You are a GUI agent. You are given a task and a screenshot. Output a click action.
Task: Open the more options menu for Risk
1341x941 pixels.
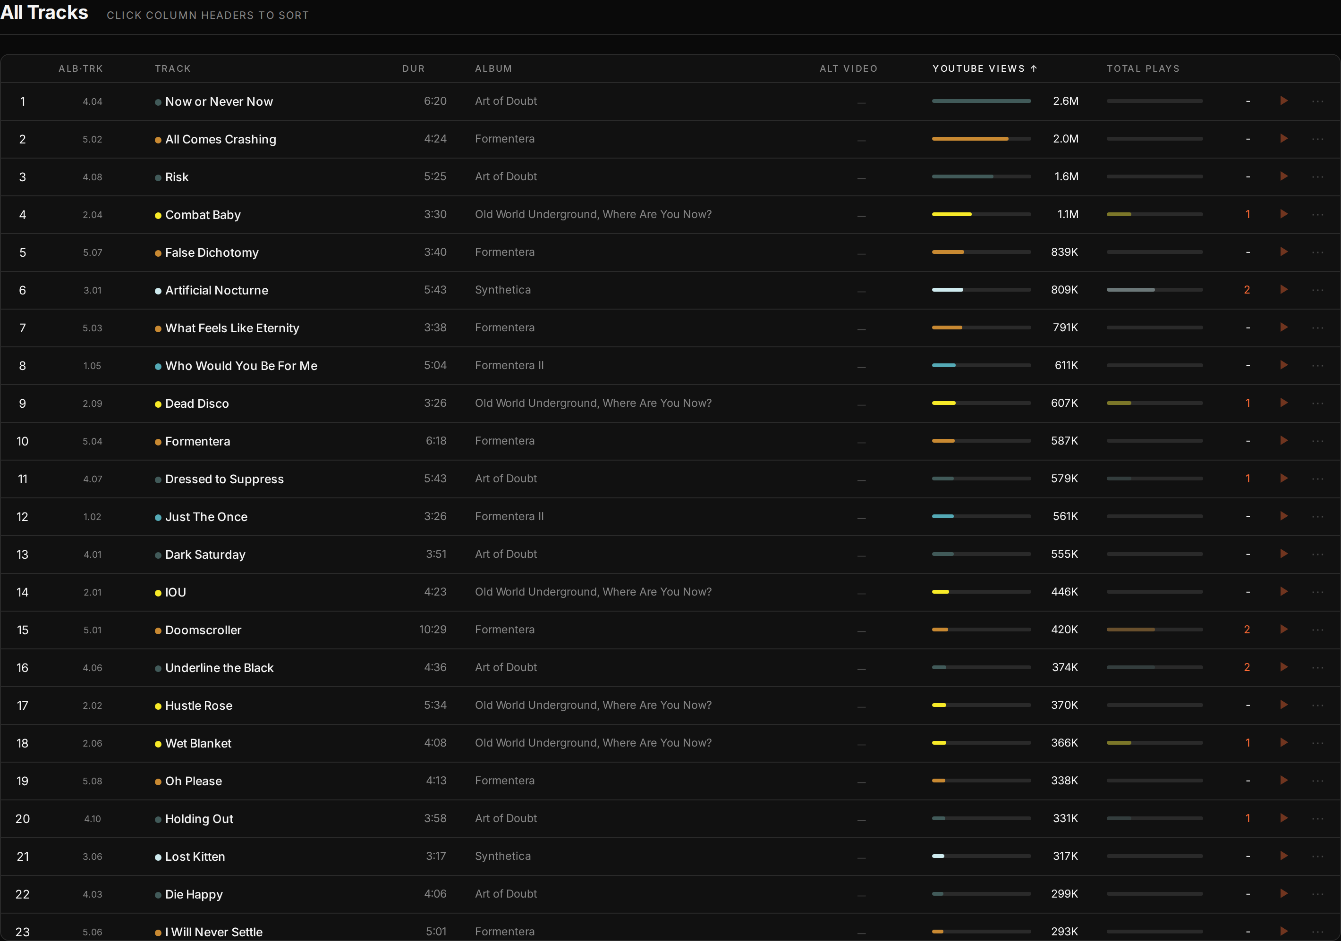[1318, 177]
